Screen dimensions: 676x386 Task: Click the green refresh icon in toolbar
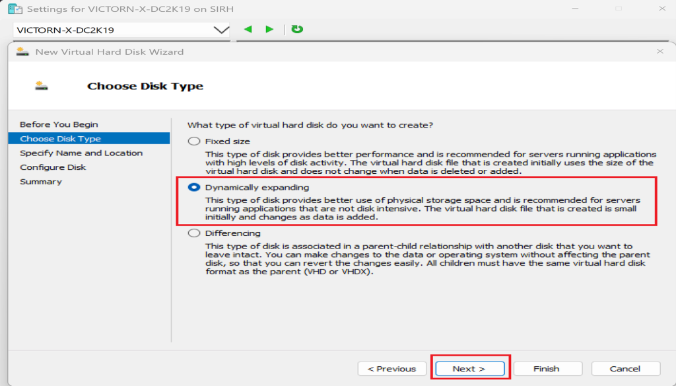click(297, 29)
